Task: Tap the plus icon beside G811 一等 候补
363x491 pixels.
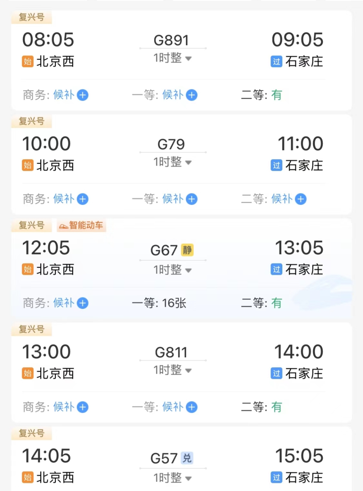Action: coord(192,407)
